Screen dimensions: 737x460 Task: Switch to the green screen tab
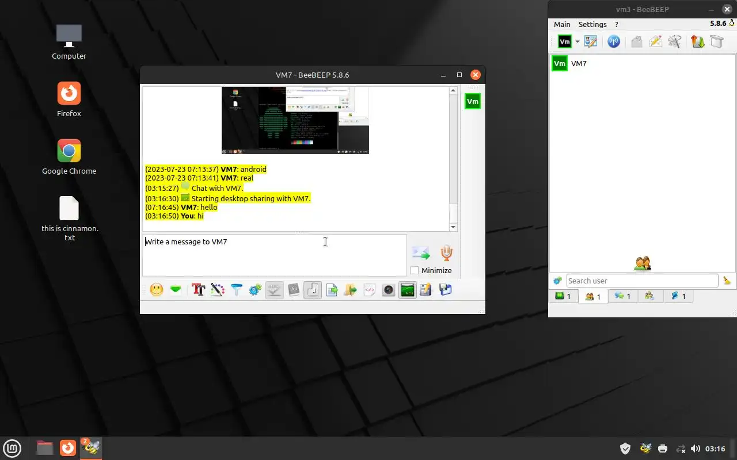pos(563,296)
